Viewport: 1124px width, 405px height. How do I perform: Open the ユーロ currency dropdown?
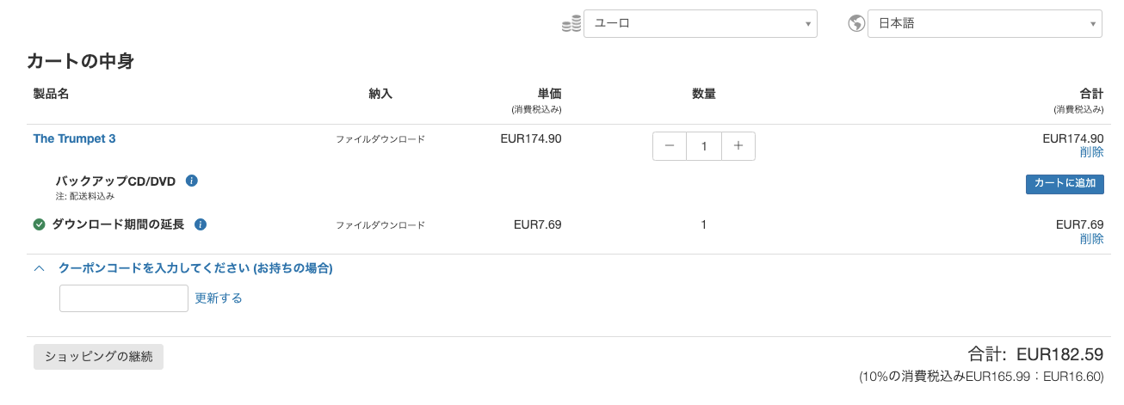point(701,23)
